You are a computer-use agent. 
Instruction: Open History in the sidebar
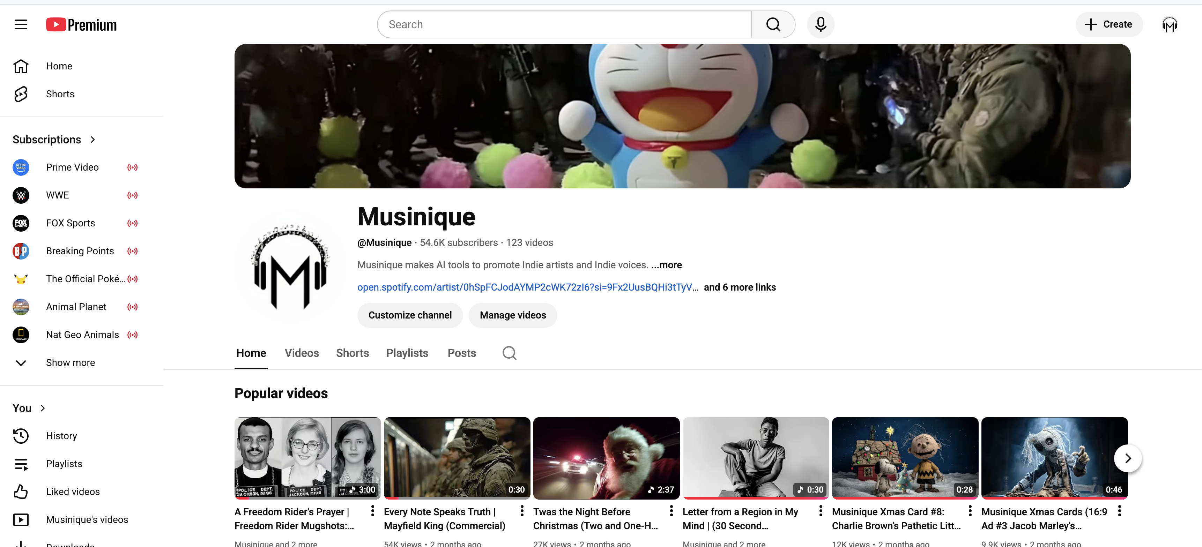61,436
